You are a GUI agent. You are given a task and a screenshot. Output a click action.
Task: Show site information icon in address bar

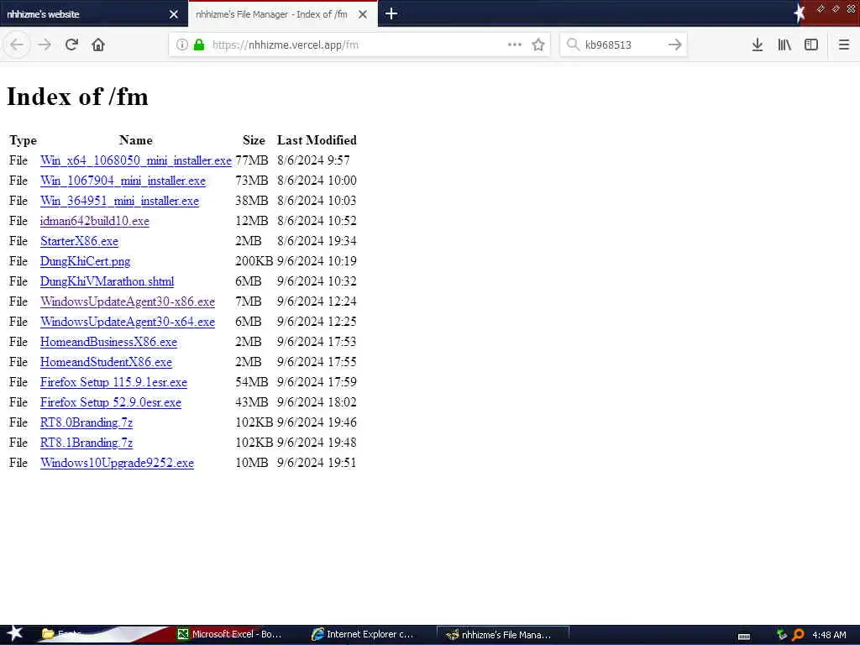[182, 45]
